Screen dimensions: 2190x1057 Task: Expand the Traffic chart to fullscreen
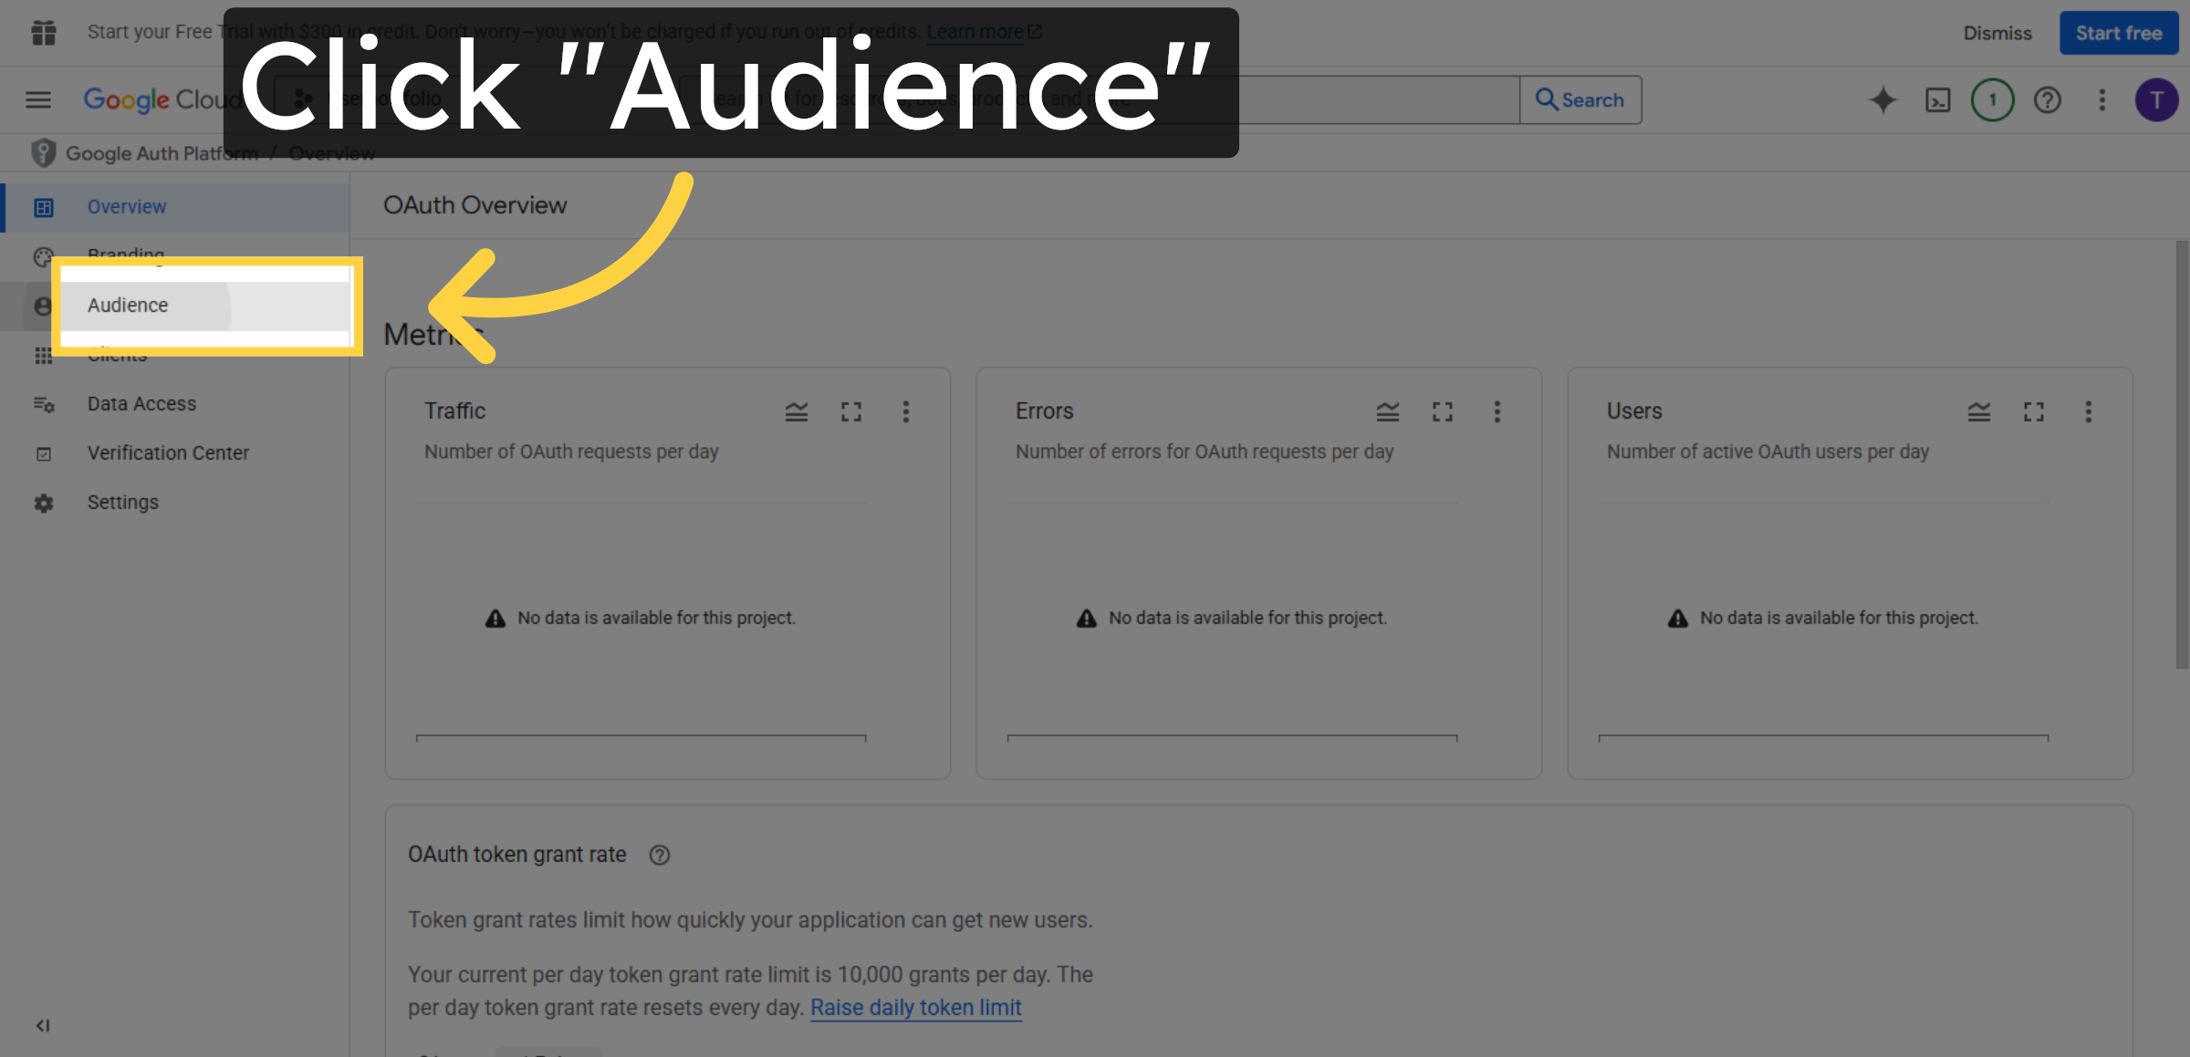tap(851, 411)
